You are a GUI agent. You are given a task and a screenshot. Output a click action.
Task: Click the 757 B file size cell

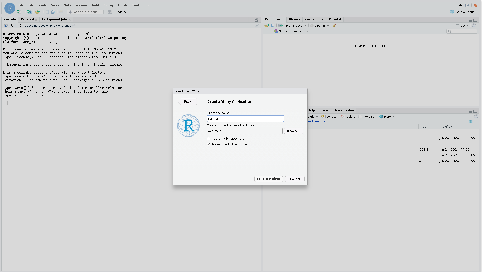click(424, 155)
